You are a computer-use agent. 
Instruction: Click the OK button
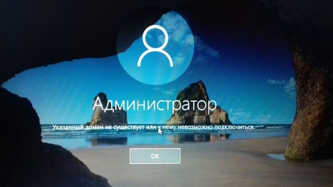tap(155, 156)
